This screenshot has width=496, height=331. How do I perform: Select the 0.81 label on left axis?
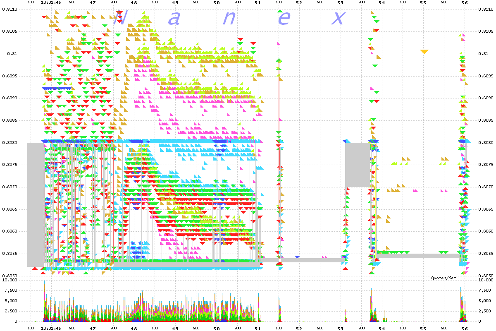coord(13,54)
